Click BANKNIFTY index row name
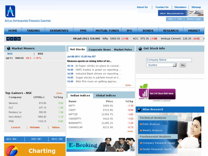This screenshot has height=156, width=208. (75, 123)
